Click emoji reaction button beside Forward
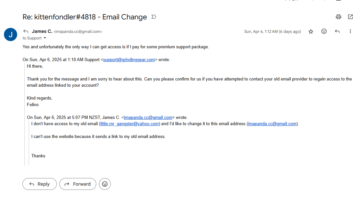The image size is (356, 204). click(x=105, y=184)
